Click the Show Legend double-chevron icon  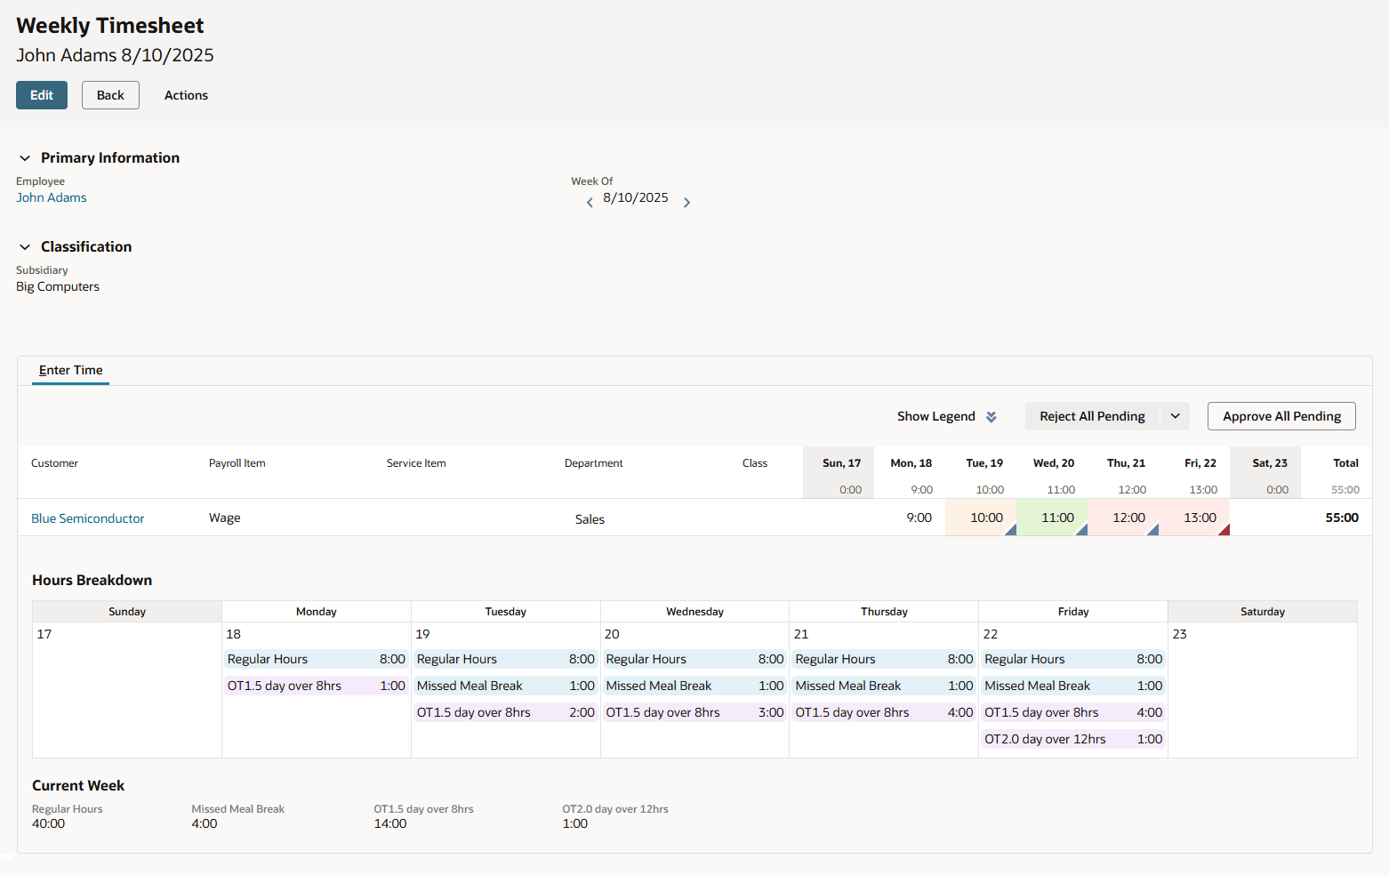pyautogui.click(x=990, y=415)
